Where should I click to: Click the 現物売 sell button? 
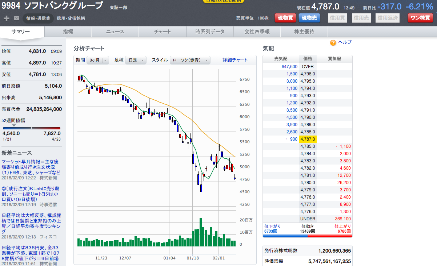(309, 18)
